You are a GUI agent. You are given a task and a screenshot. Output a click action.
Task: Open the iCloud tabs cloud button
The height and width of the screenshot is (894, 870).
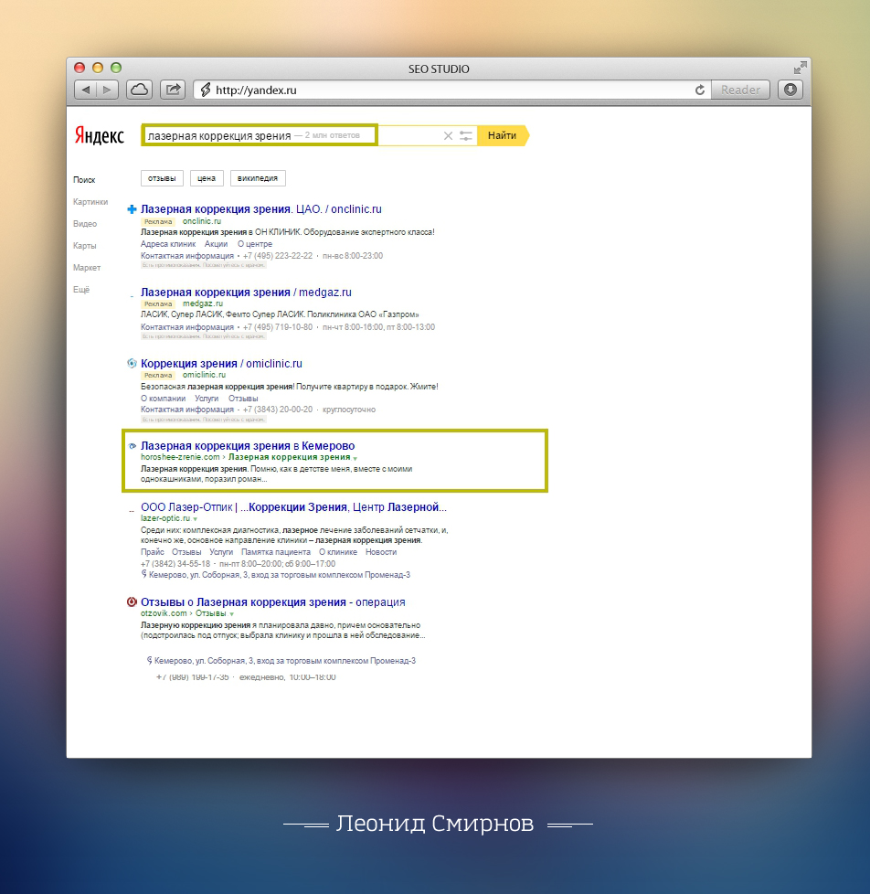pyautogui.click(x=139, y=90)
